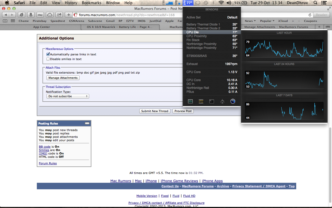This screenshot has height=208, width=332.
Task: Open iStat Menus globe icon in panel
Action: point(233,101)
